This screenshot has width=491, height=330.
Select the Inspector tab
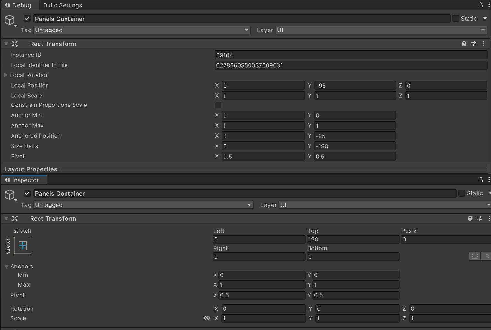coord(24,180)
